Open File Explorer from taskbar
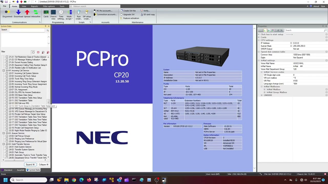The image size is (328, 184). [x=66, y=180]
